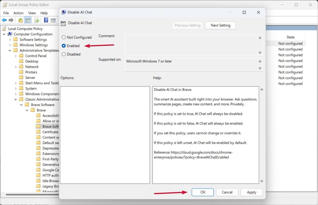
Task: Click the Legacy Browser folder icon
Action: coord(38,186)
